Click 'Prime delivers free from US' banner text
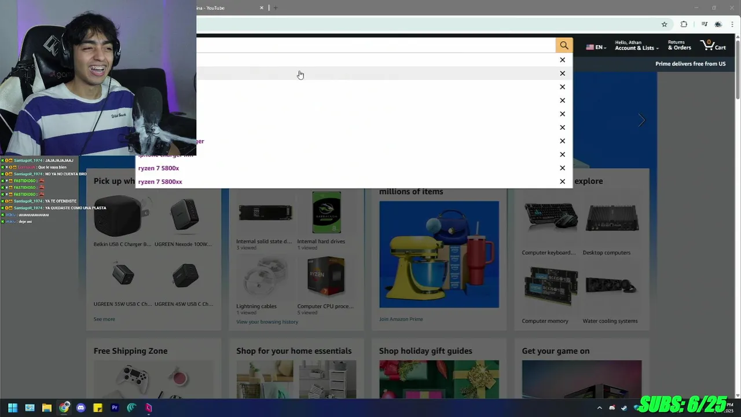This screenshot has height=417, width=741. pos(690,64)
